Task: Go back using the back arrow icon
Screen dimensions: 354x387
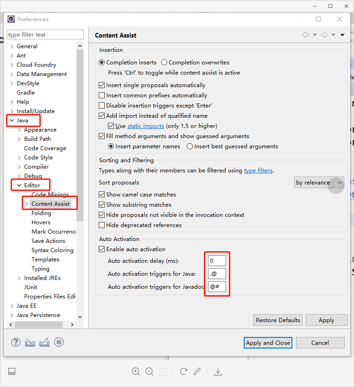Action: 306,35
